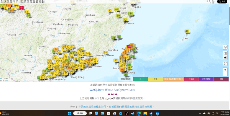Viewport: 230px width, 116px height.
Task: Click the Nanning city label
Action: (x=26, y=73)
